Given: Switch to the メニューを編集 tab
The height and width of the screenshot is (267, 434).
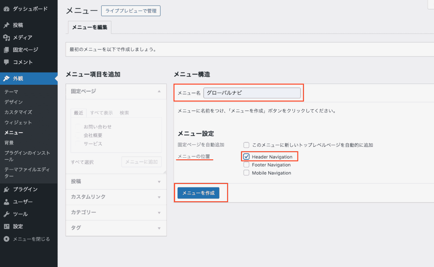Looking at the screenshot, I should coord(89,28).
